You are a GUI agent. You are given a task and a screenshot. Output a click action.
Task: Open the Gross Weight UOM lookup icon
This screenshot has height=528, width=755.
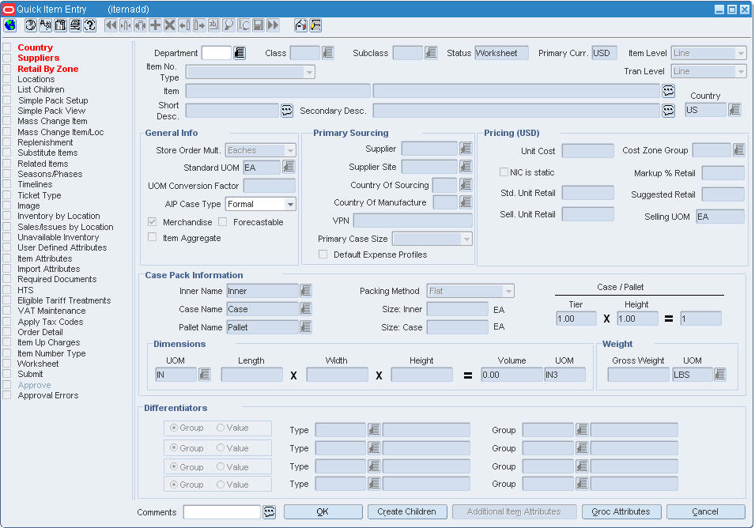click(x=720, y=375)
